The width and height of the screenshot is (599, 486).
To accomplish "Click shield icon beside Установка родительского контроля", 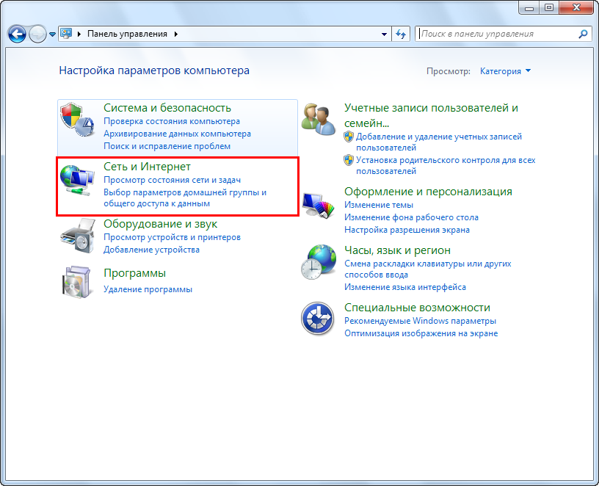I will pos(349,160).
